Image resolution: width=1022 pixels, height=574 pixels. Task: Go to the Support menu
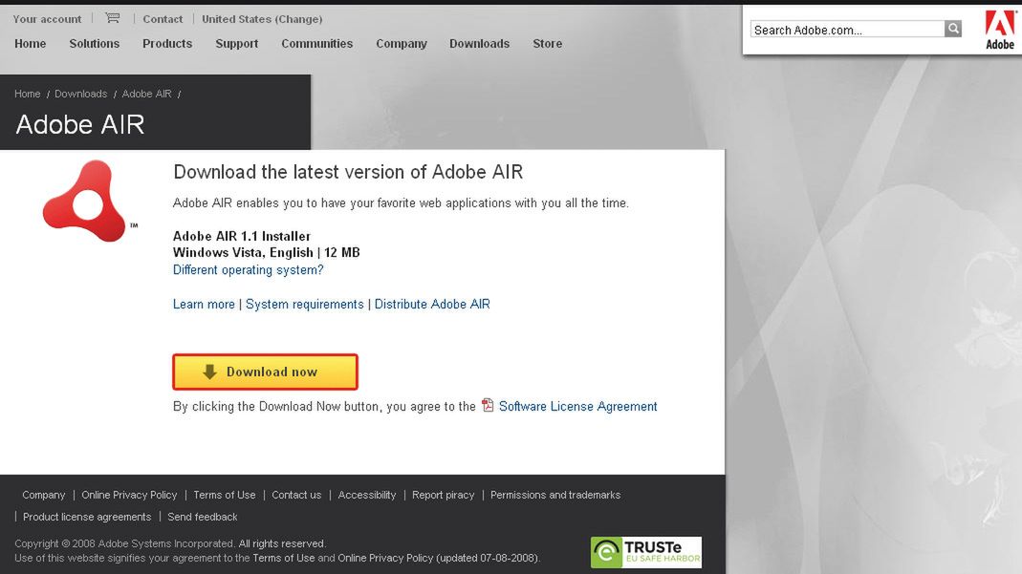pos(237,44)
